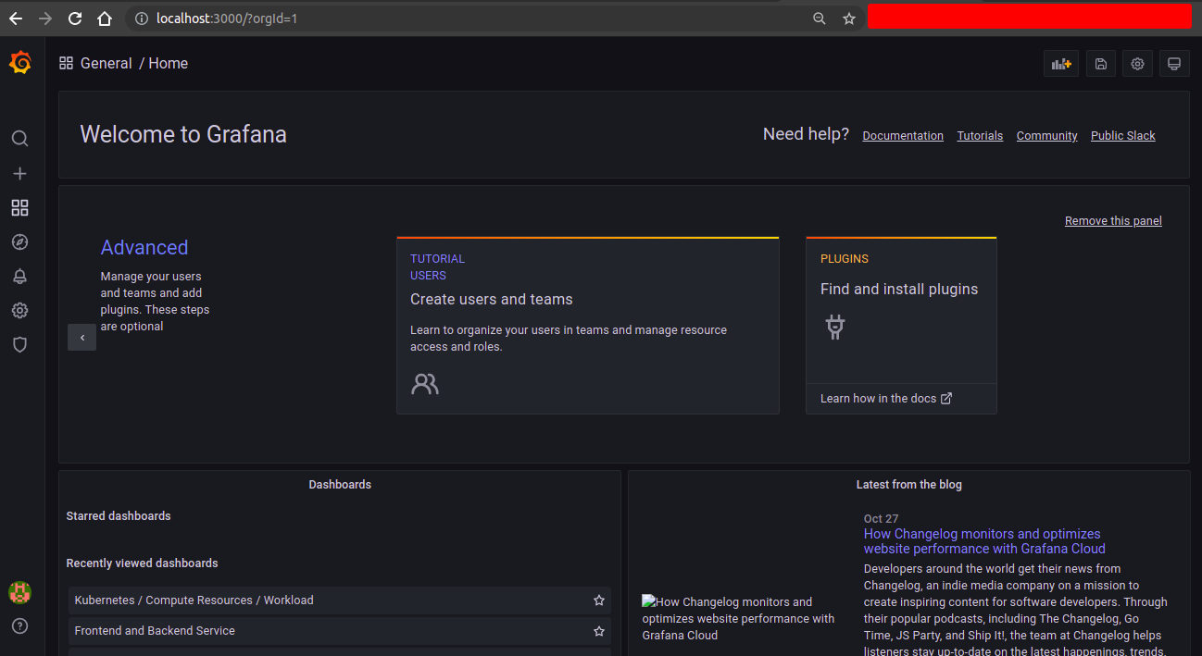Open the Documentation link
The image size is (1202, 656).
903,136
